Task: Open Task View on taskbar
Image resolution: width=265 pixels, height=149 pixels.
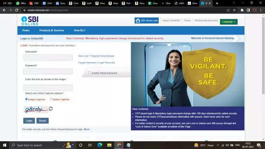Action: [x=90, y=145]
